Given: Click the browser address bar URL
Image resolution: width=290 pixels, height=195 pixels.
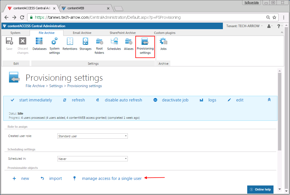Looking at the screenshot, I should 108,17.
